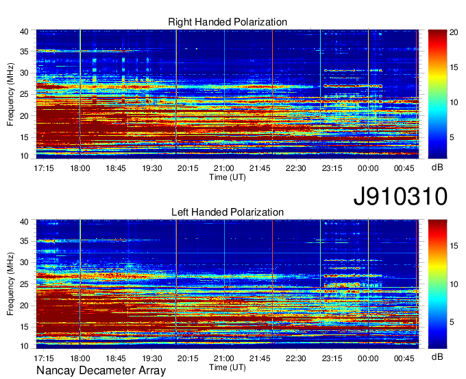Image resolution: width=466 pixels, height=379 pixels.
Task: Click "Frequency (MHz)" axis label of Left Handed plot
Action: 10,284
